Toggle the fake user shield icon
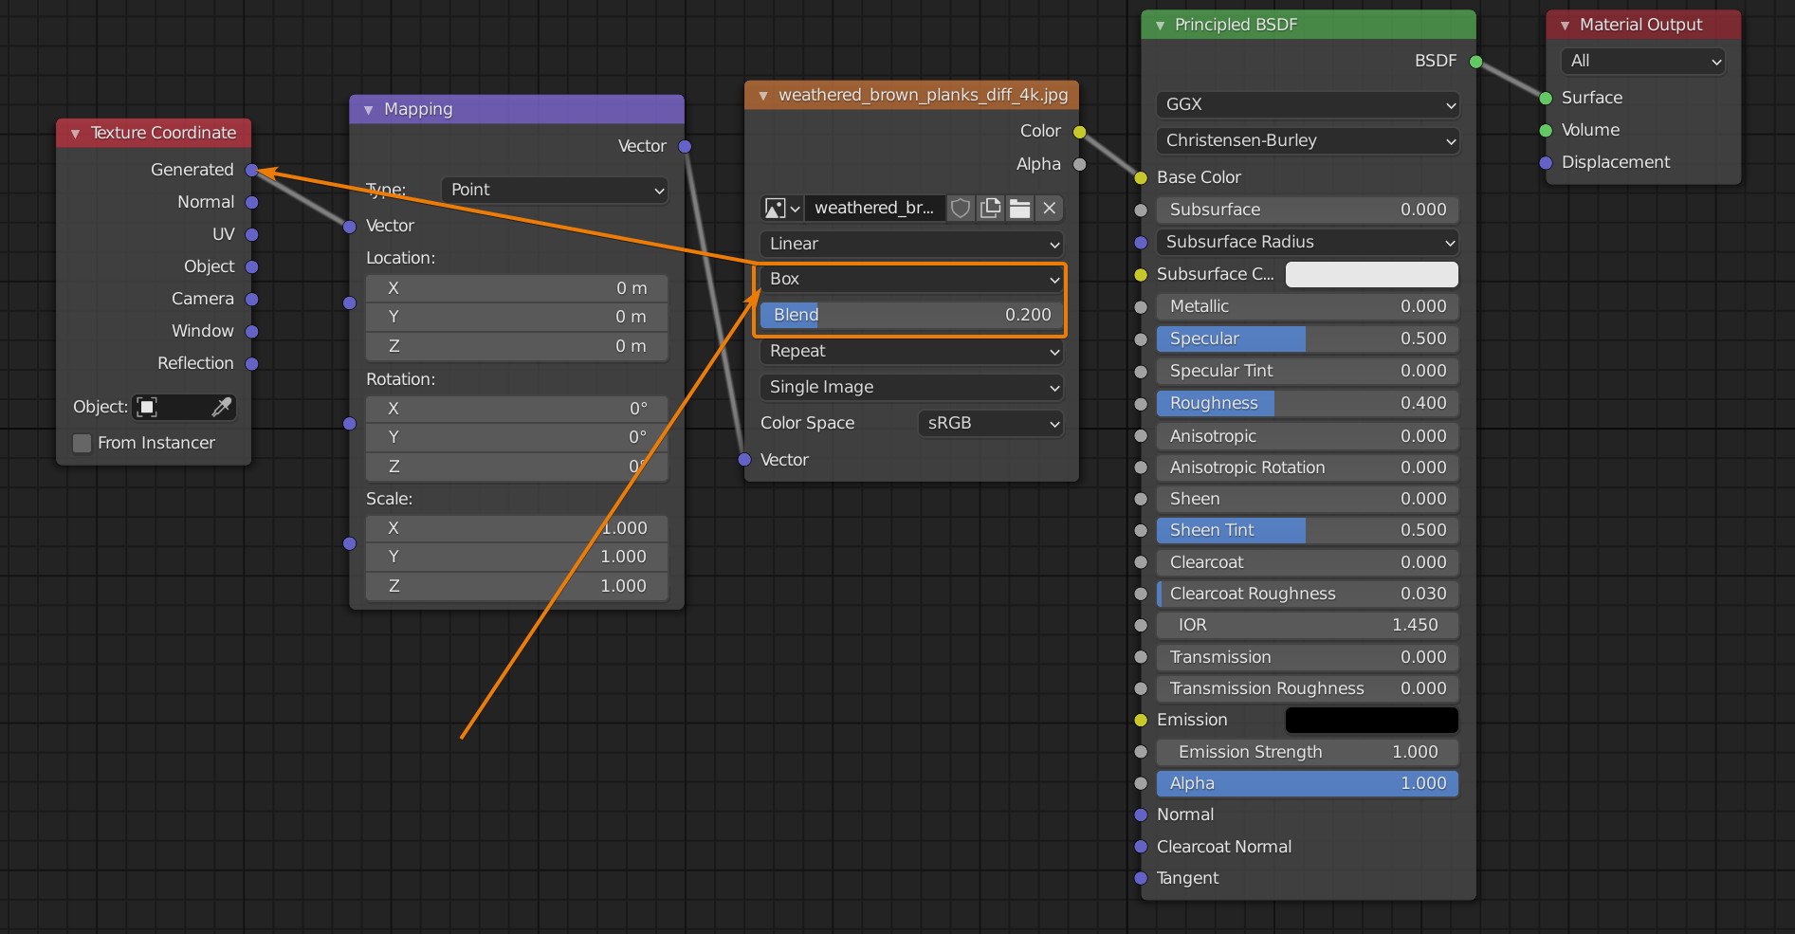Image resolution: width=1795 pixels, height=934 pixels. pyautogui.click(x=961, y=209)
